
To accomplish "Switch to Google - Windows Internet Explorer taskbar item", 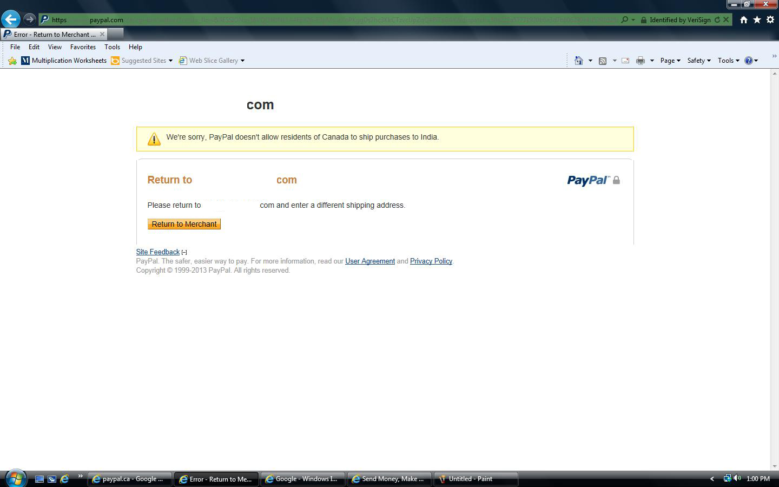I will (x=302, y=479).
